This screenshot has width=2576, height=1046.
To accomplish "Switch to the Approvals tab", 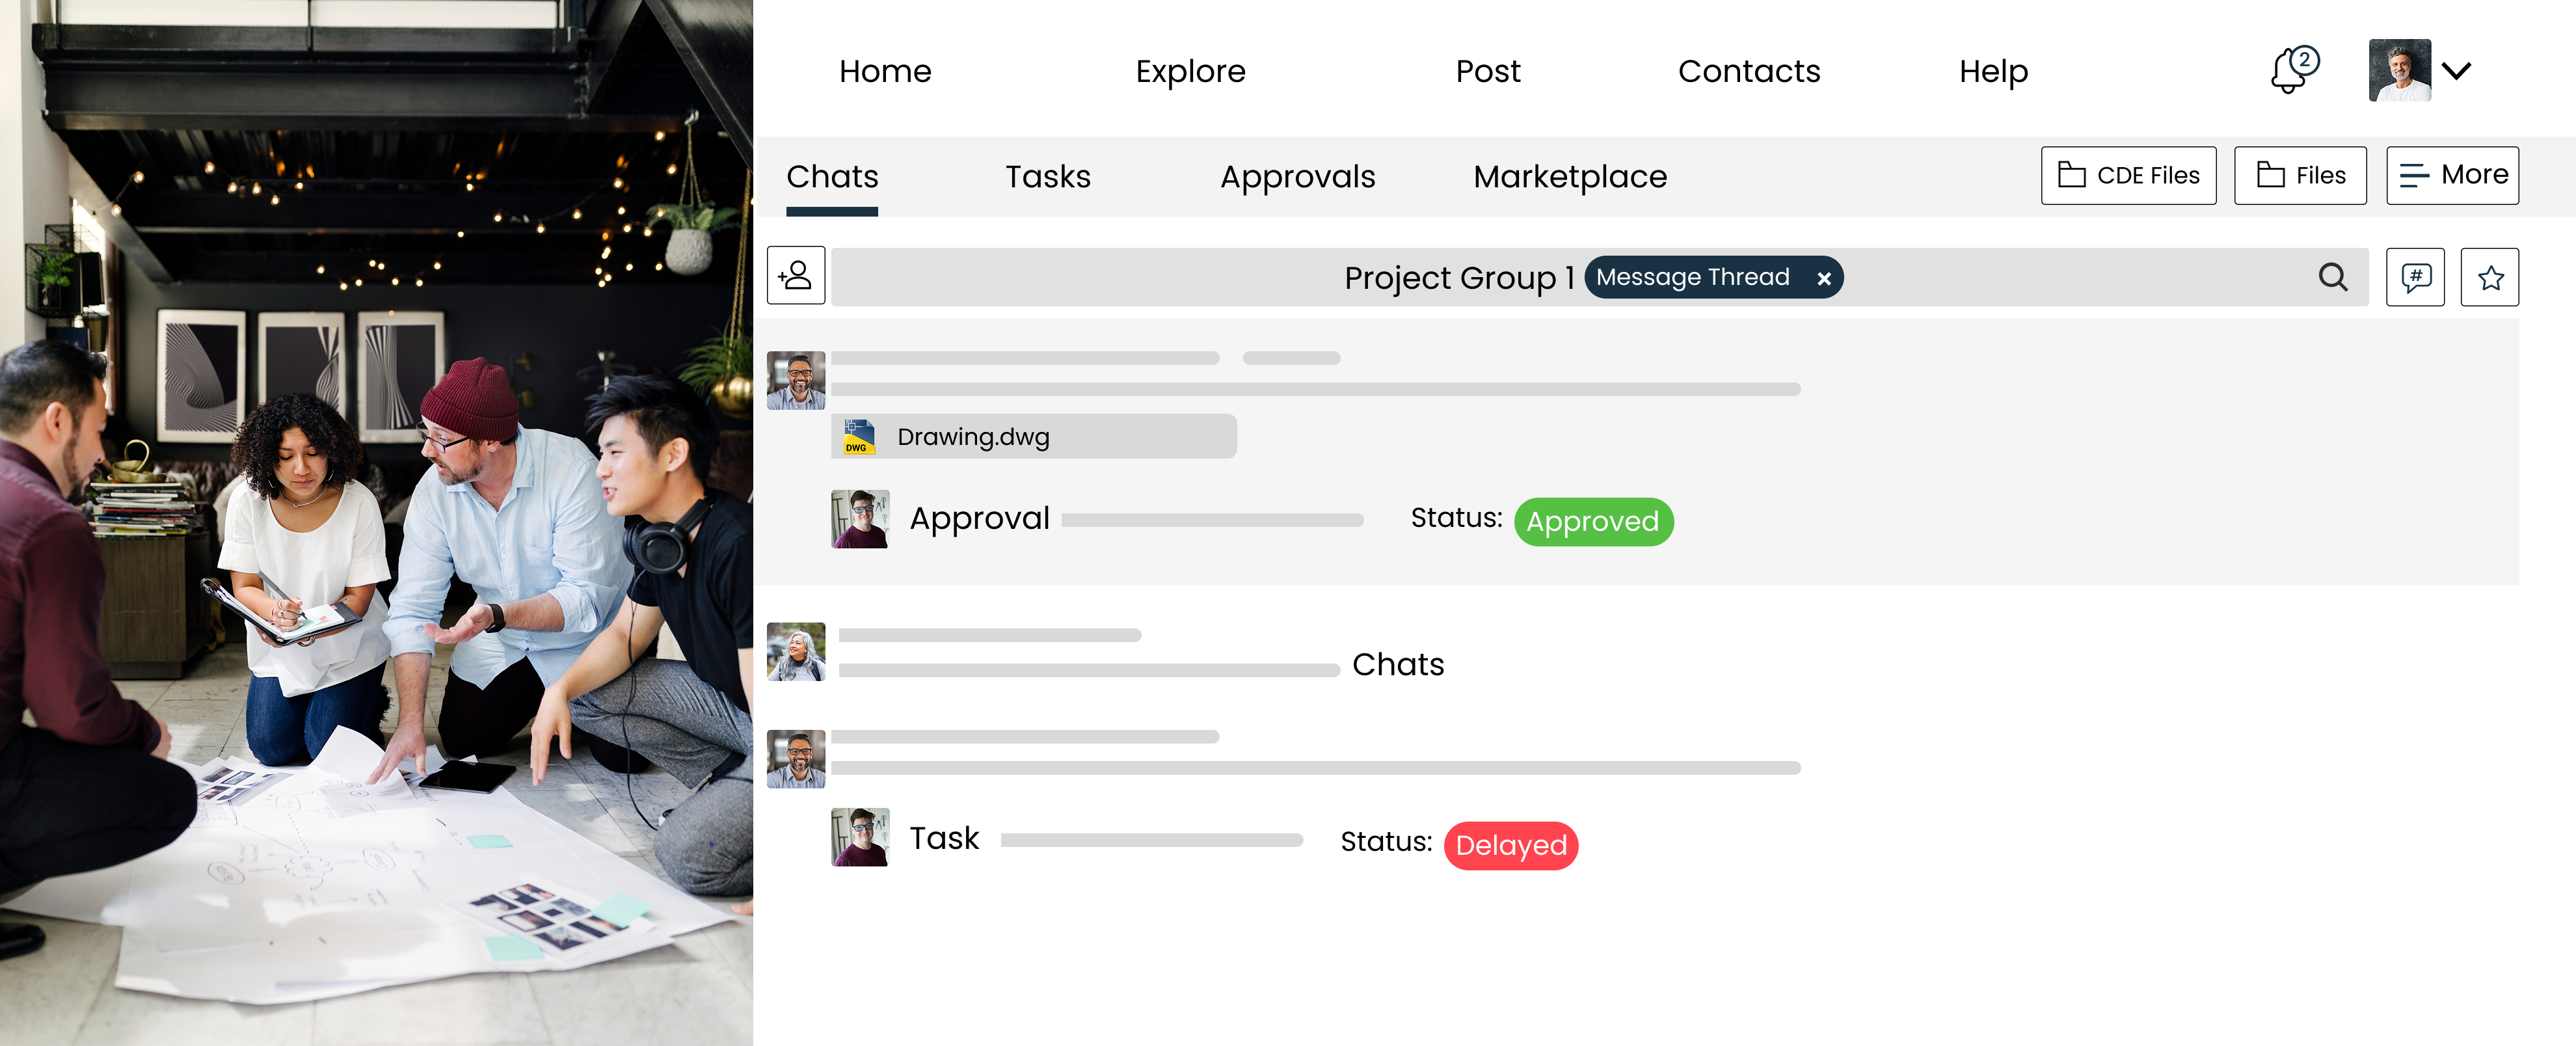I will (1297, 177).
